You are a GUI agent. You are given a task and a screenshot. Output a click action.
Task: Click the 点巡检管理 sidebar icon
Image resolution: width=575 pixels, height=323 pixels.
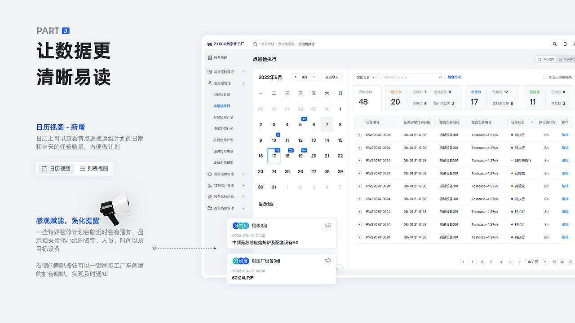[x=210, y=83]
